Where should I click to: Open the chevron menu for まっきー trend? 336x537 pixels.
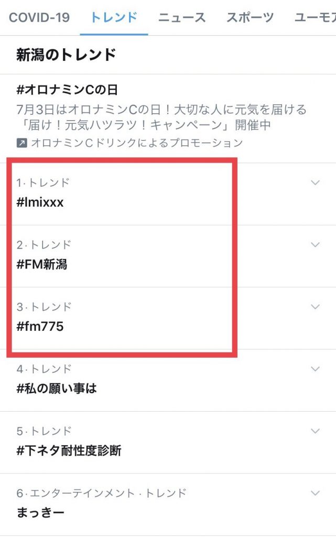pyautogui.click(x=315, y=493)
